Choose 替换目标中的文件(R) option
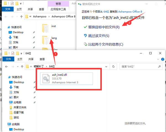This screenshot has width=166, height=132. [102, 27]
